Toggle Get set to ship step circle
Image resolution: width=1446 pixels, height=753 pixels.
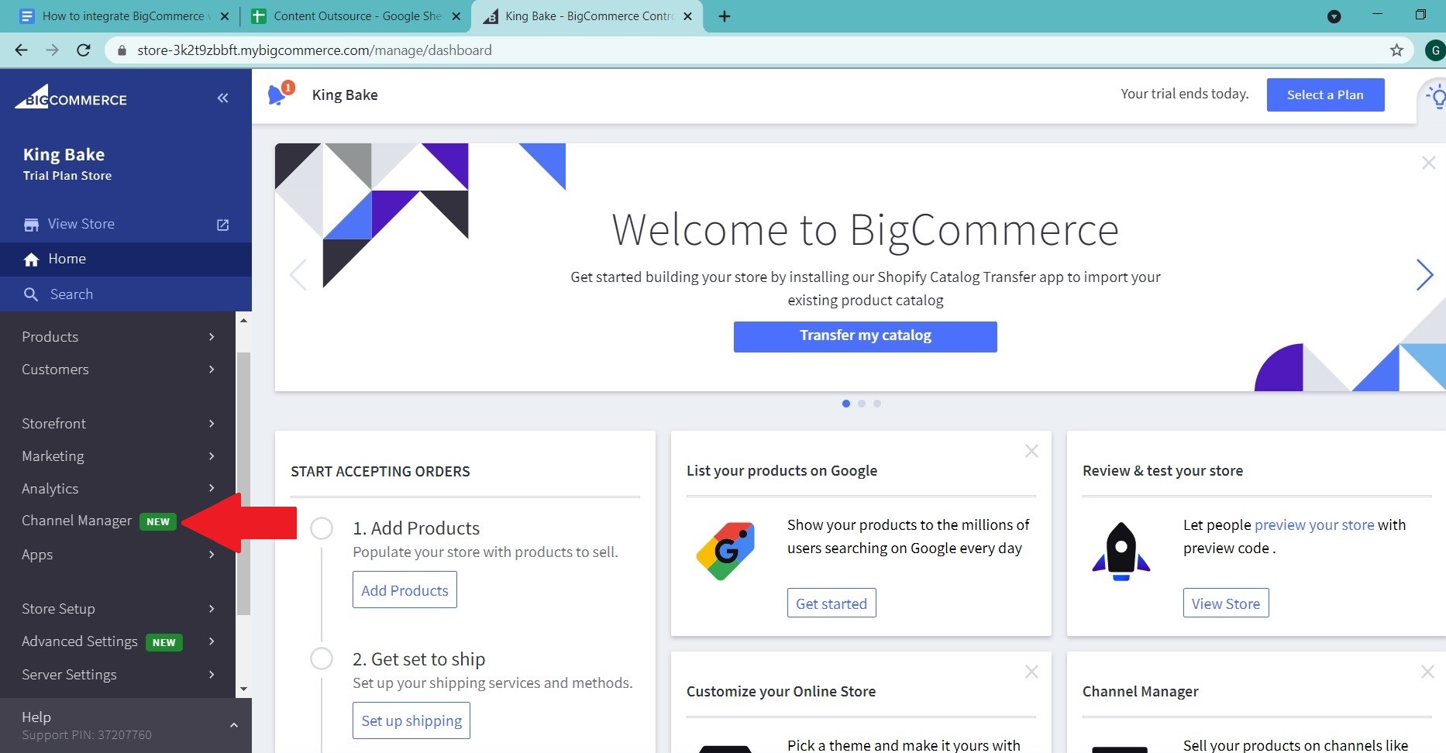[322, 659]
